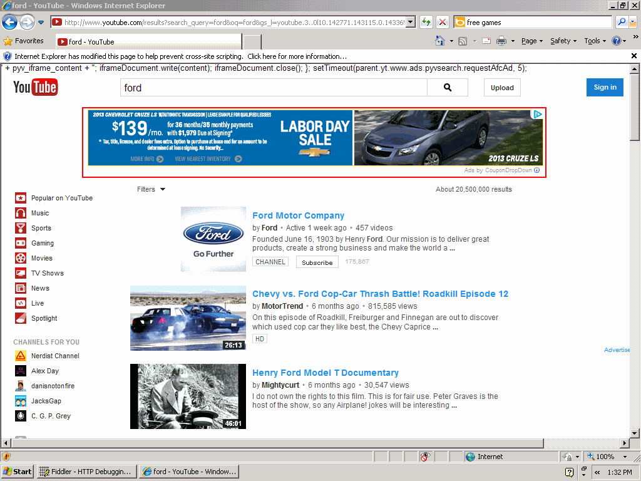Switch to Fiddler HTTP Debugging taskbar button
The width and height of the screenshot is (641, 481).
click(86, 472)
